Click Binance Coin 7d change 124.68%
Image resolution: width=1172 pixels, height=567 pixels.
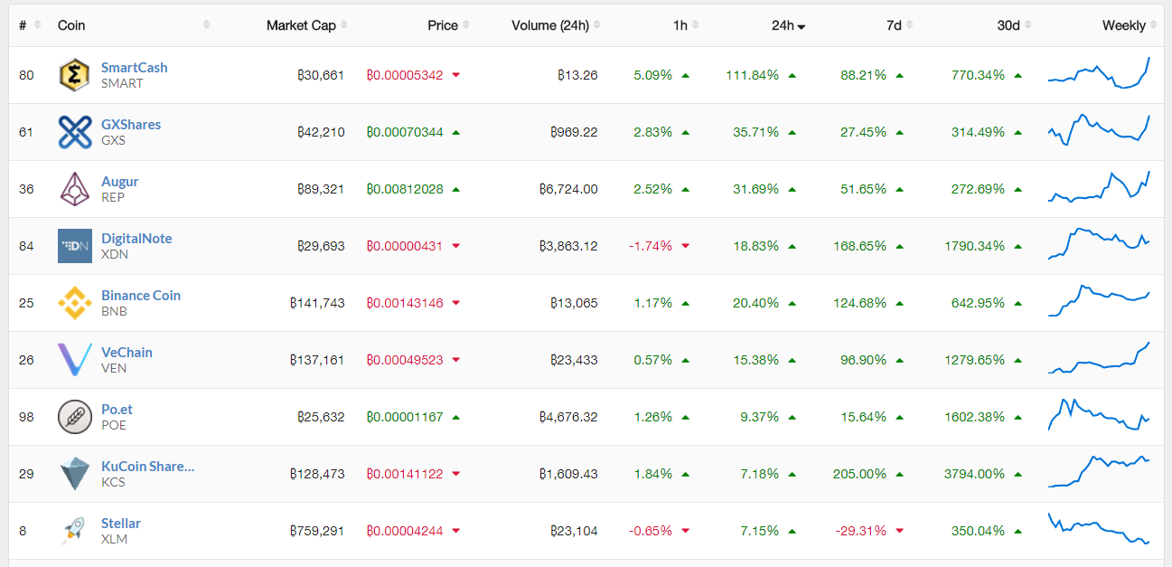click(x=859, y=303)
